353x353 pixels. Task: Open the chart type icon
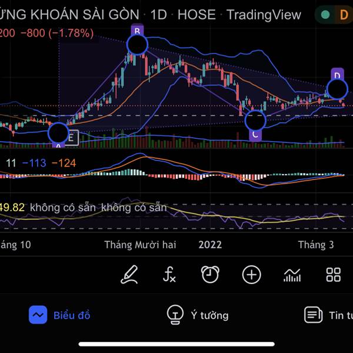pyautogui.click(x=292, y=275)
